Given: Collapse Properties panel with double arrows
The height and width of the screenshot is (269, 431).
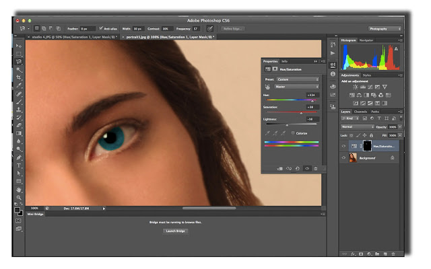Looking at the screenshot, I should pyautogui.click(x=316, y=61).
